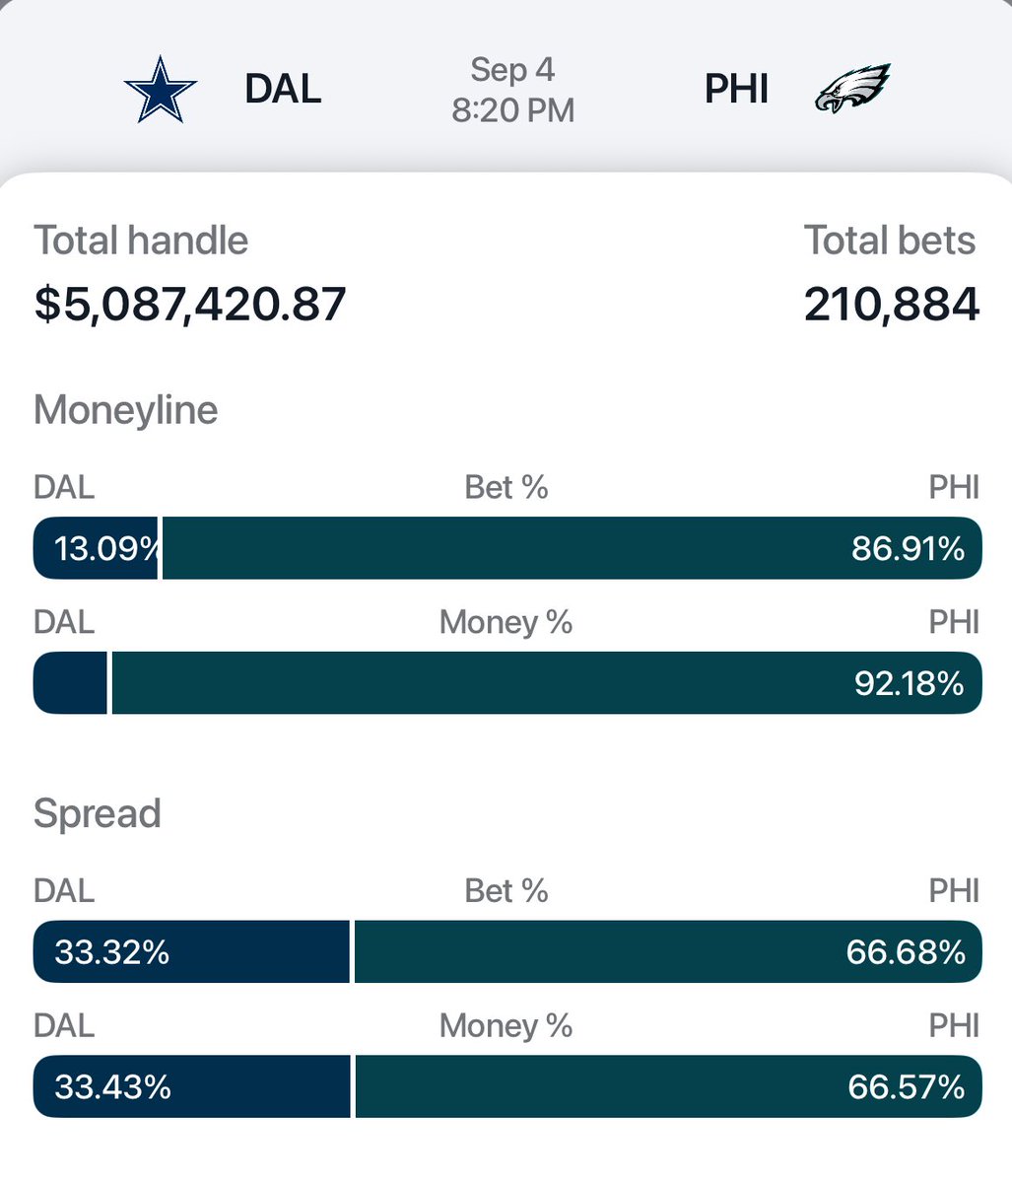
Task: Select the PHI team abbreviation in header
Action: pos(736,90)
